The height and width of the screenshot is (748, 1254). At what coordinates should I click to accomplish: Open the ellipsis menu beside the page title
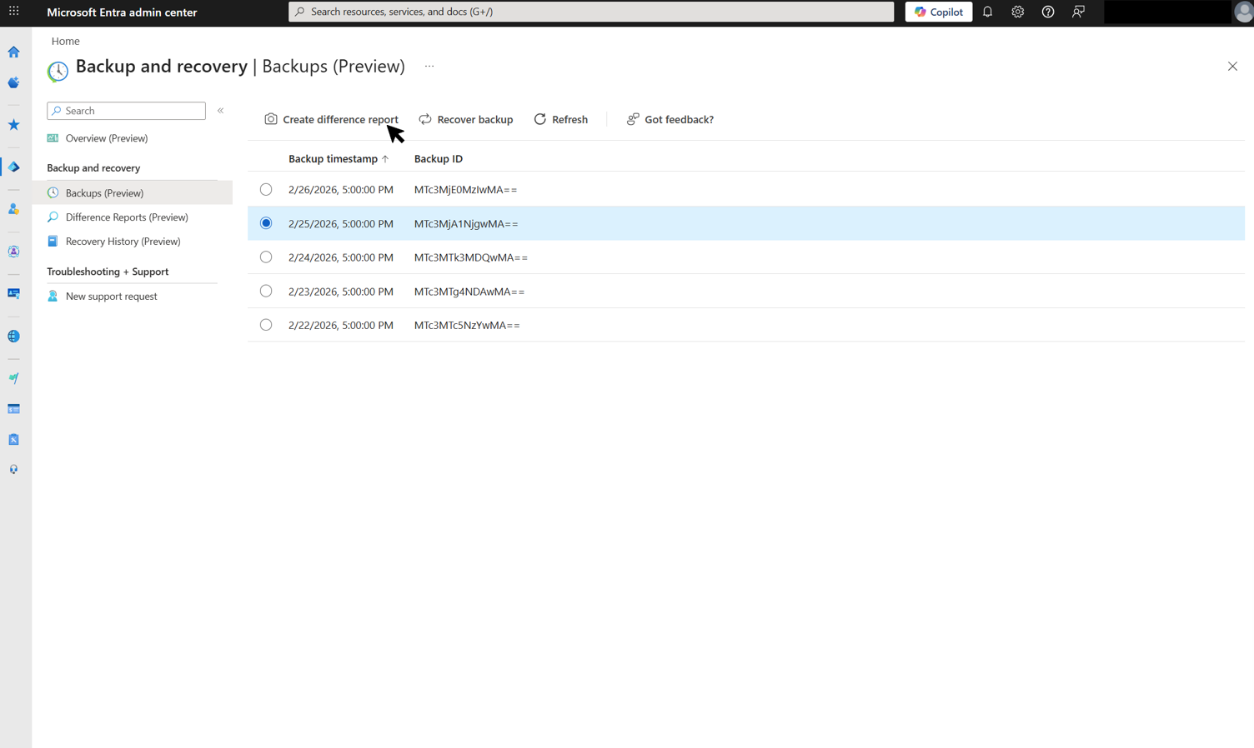429,66
